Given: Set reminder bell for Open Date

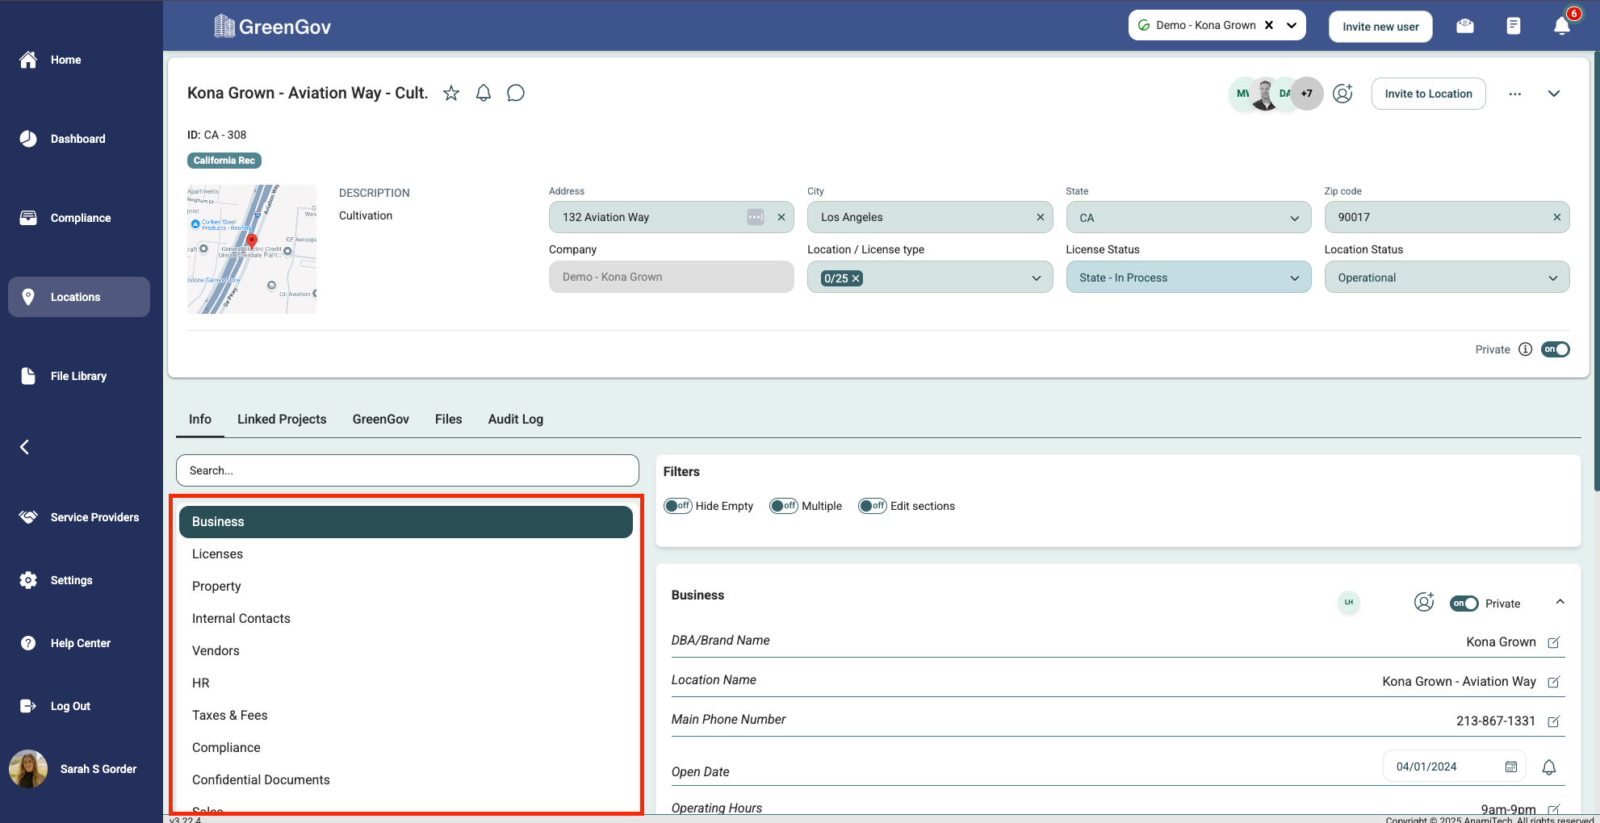Looking at the screenshot, I should click(1548, 767).
